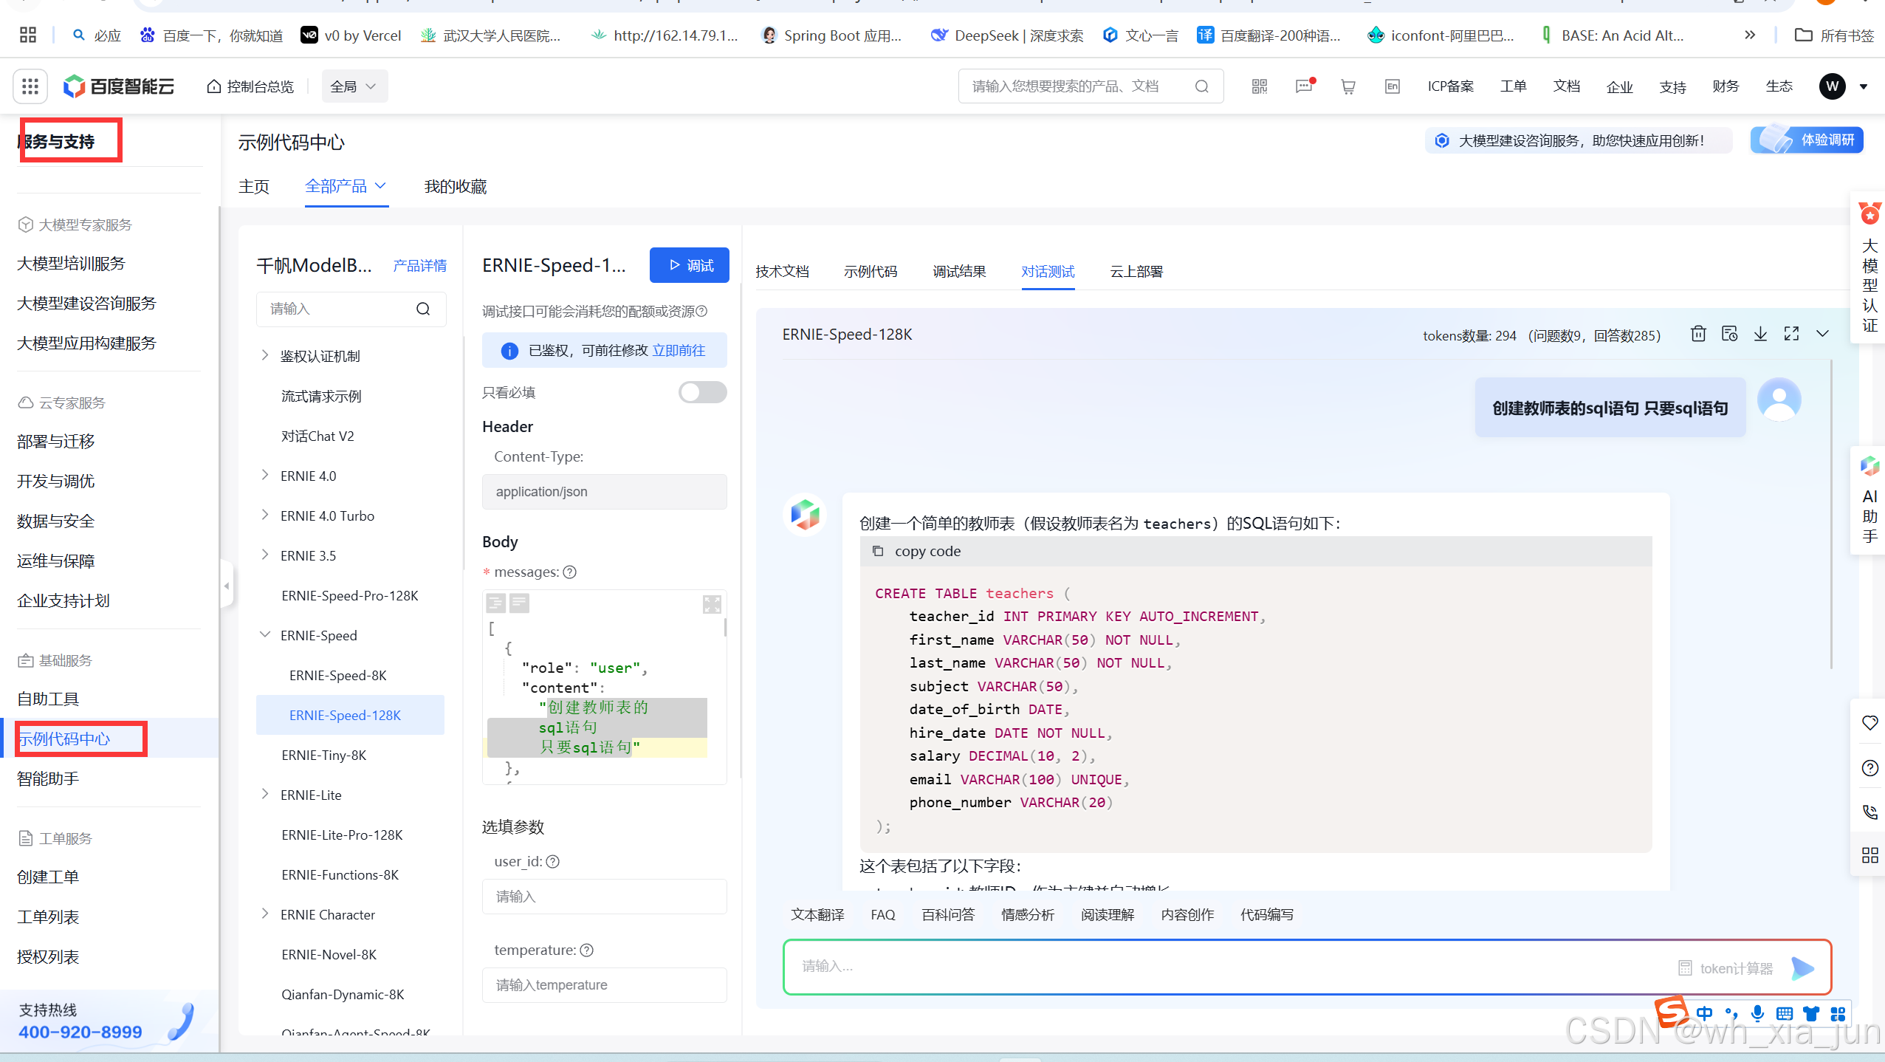The width and height of the screenshot is (1885, 1062).
Task: Collapse the chat panel with the chevron
Action: [1822, 334]
